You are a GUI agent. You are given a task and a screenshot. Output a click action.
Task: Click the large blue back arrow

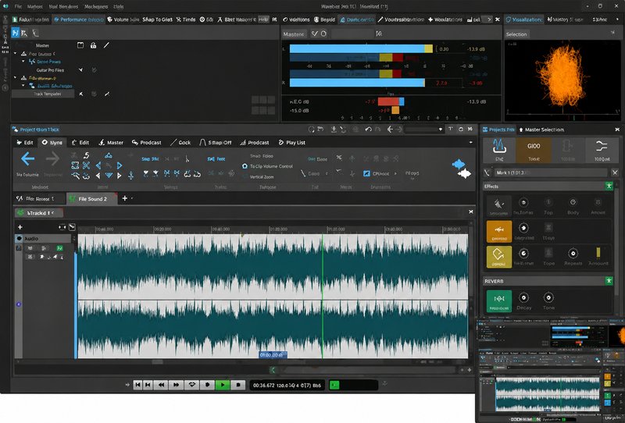click(27, 159)
